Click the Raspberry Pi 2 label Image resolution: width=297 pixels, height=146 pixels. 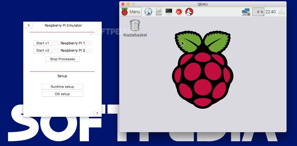tap(73, 50)
